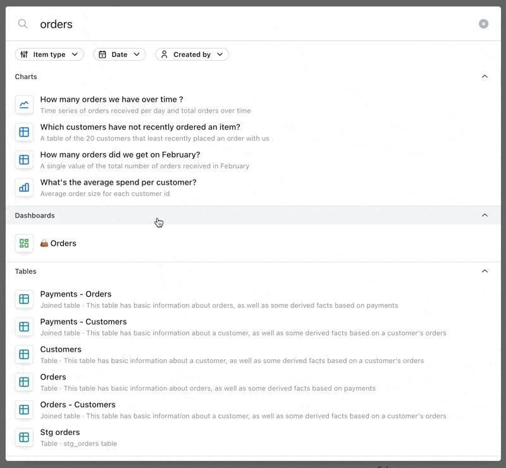Open the Payments - Customers table result

[x=253, y=327]
